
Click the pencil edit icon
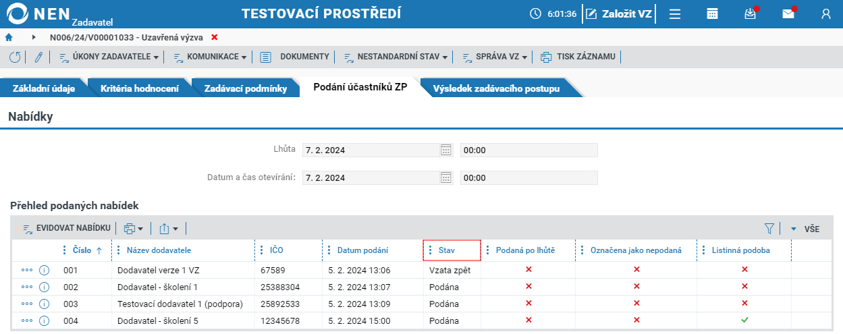coord(38,57)
